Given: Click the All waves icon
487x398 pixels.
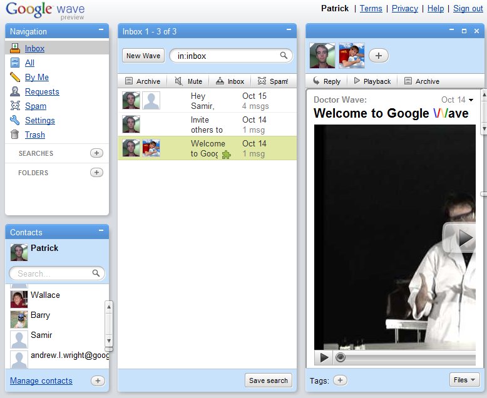Looking at the screenshot, I should pyautogui.click(x=15, y=63).
